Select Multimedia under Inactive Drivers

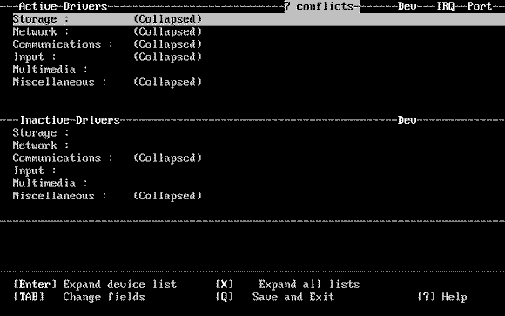[x=50, y=184]
